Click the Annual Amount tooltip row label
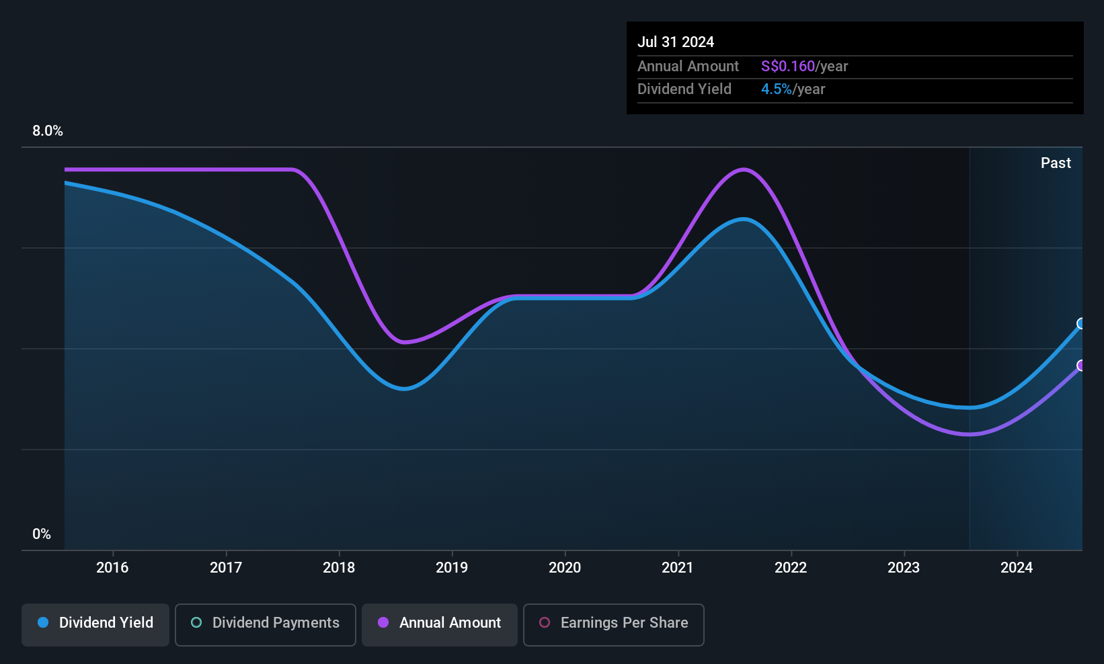 (688, 66)
